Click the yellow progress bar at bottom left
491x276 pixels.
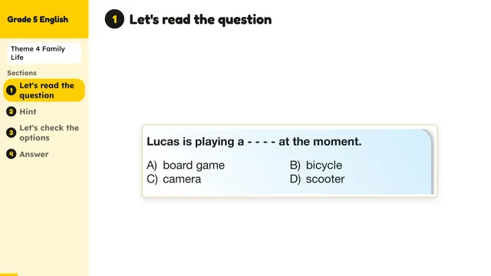pos(8,274)
